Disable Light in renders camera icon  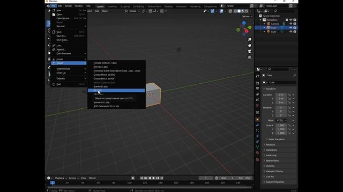click(295, 31)
